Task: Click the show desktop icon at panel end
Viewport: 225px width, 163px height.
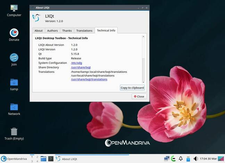Action: click(221, 159)
